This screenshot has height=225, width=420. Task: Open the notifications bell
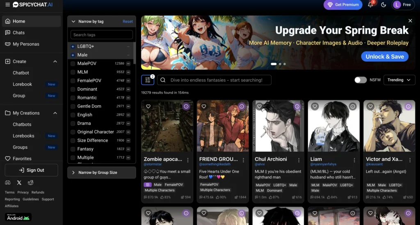click(370, 5)
